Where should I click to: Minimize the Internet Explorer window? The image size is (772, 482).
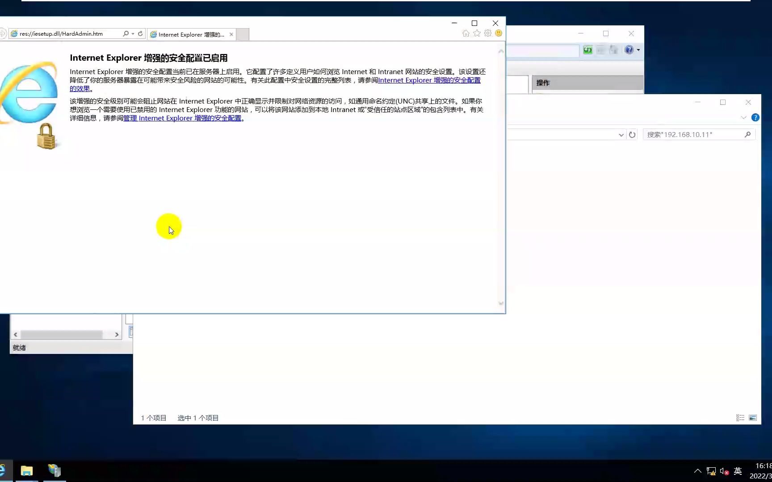coord(454,23)
